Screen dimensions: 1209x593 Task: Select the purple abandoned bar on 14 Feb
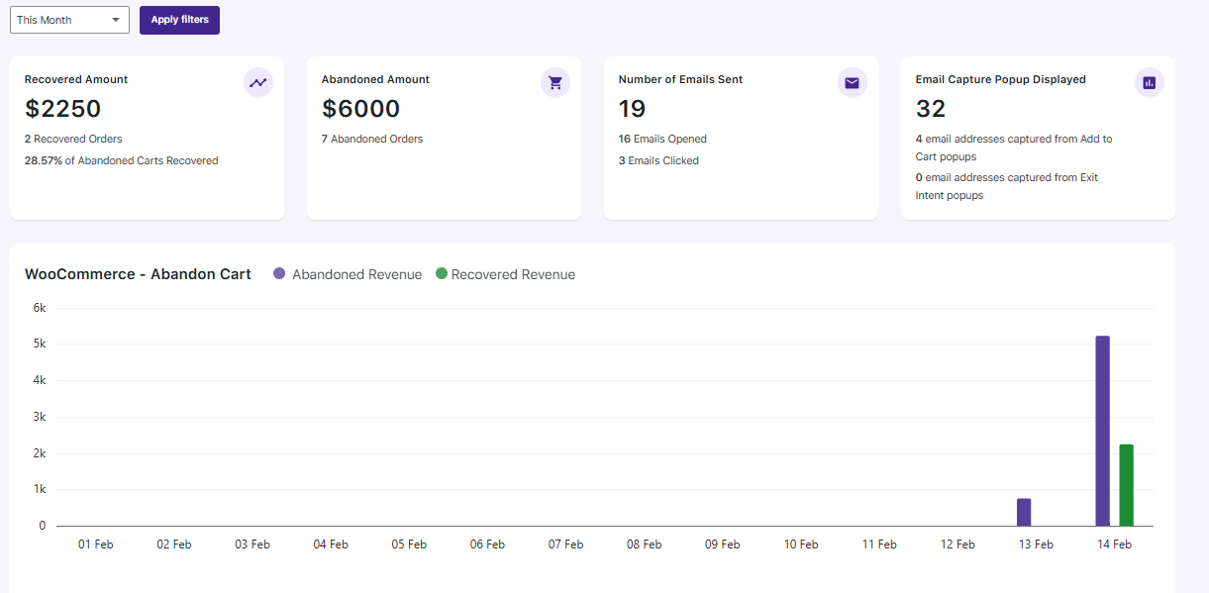point(1102,431)
